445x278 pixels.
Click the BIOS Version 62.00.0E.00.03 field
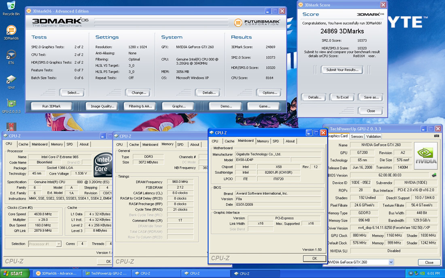[x=390, y=175]
